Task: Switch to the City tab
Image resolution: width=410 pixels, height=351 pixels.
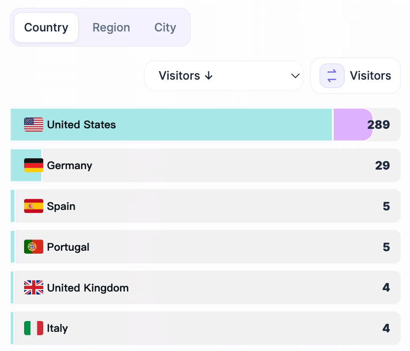Action: pyautogui.click(x=165, y=28)
